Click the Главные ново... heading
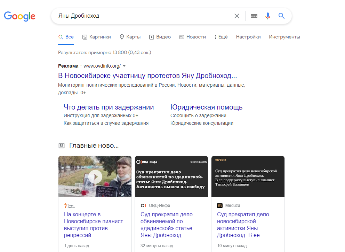This screenshot has height=252, width=345. pyautogui.click(x=94, y=145)
